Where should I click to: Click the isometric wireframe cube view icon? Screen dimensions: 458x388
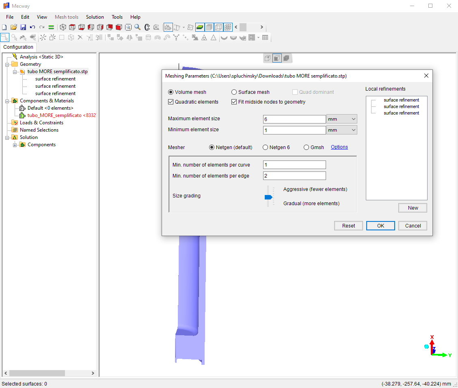coord(63,27)
